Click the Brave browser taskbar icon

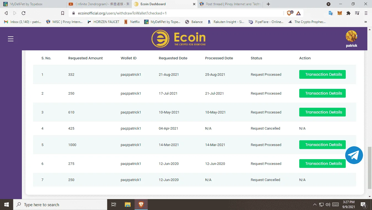click(141, 205)
